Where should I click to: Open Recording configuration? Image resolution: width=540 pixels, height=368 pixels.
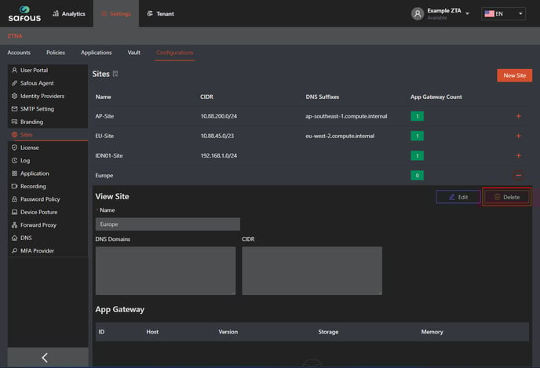tap(33, 187)
